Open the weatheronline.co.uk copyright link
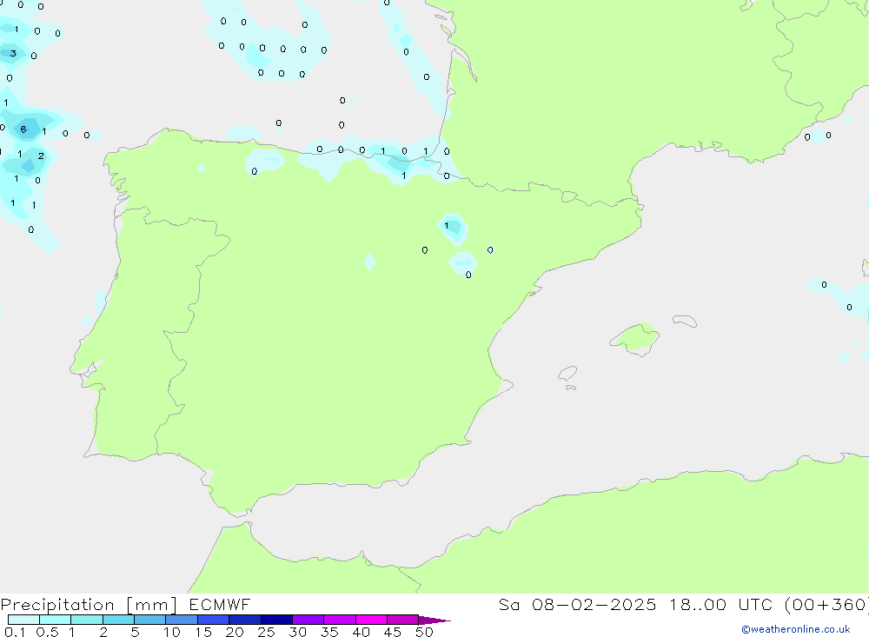 [796, 629]
